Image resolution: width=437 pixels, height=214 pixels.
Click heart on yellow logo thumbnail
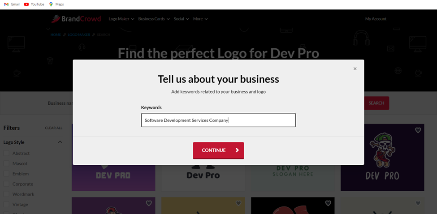click(x=238, y=203)
